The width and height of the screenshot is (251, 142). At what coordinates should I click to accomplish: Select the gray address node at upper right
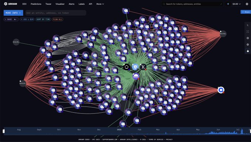coord(223,34)
